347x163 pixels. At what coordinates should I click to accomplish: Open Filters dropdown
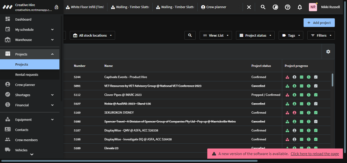point(321,35)
